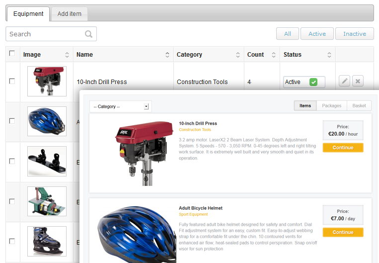This screenshot has width=379, height=263.
Task: Show All equipment filter
Action: pos(288,34)
